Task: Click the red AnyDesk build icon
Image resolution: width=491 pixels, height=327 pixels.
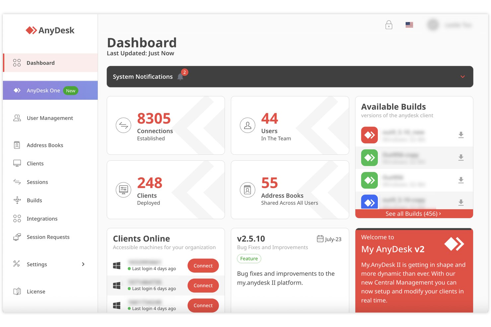Action: 370,135
